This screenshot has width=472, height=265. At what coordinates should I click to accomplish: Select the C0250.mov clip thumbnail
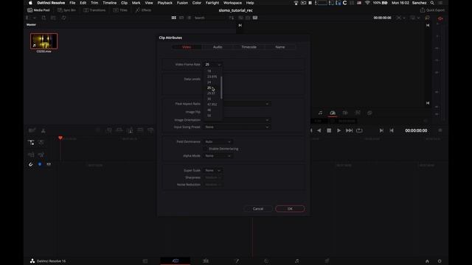pos(44,41)
